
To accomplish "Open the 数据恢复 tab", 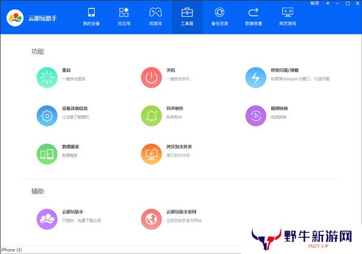I will (x=253, y=17).
